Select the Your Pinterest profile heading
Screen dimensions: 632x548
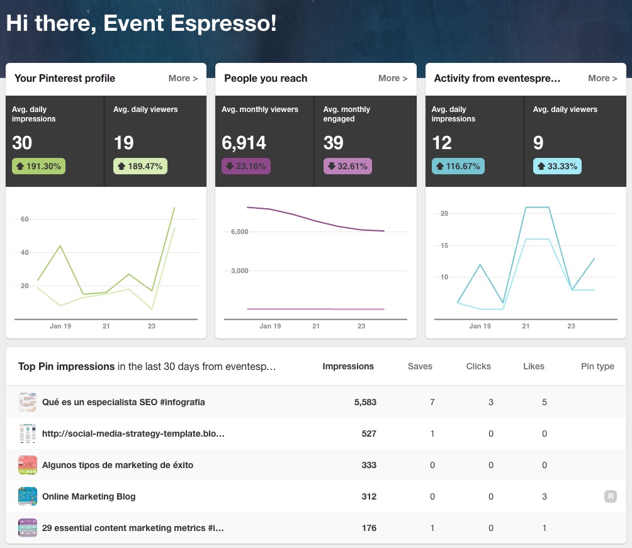pos(64,78)
